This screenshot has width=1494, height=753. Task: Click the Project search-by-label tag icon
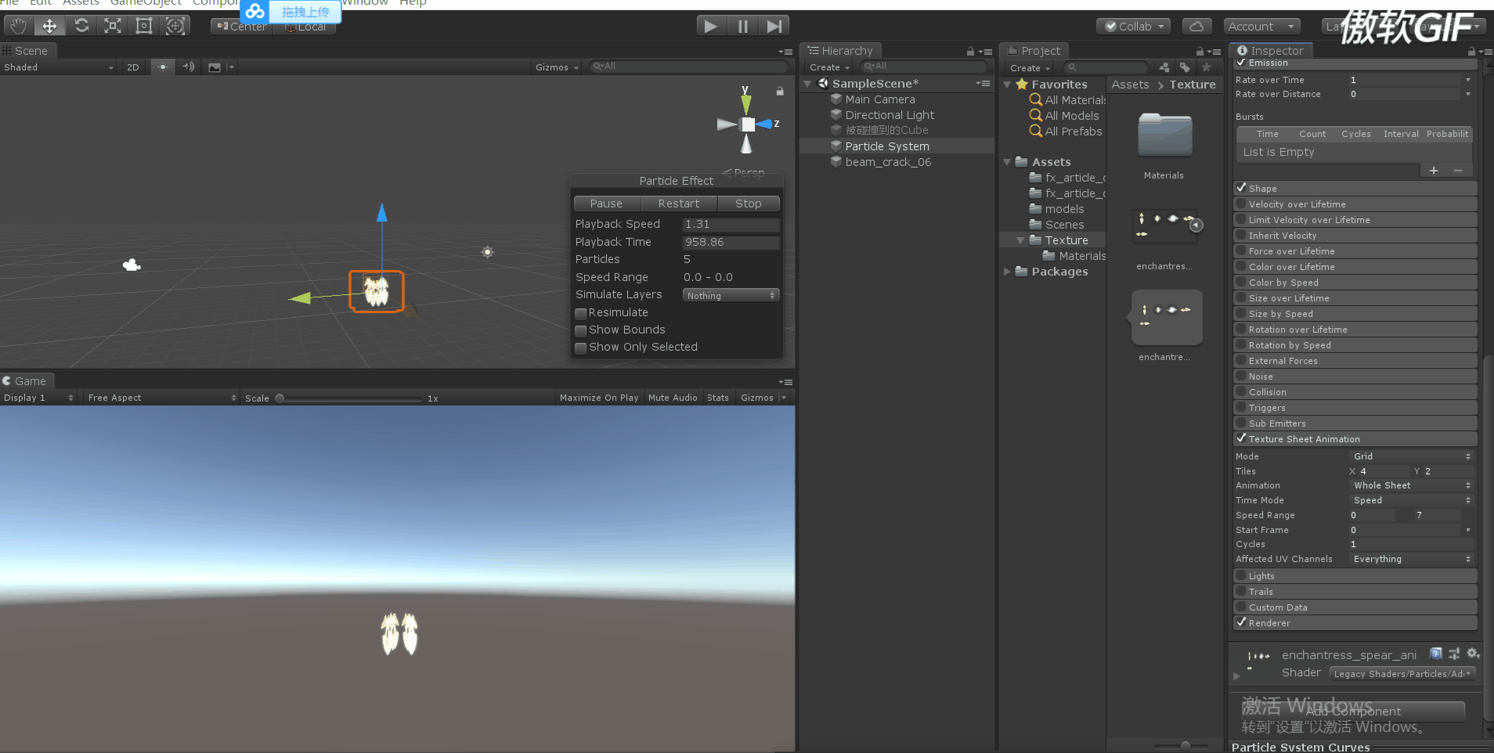click(1185, 67)
